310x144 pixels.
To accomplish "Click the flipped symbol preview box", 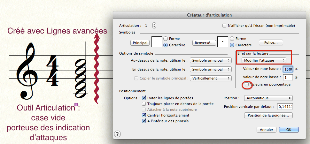I will (222, 42).
